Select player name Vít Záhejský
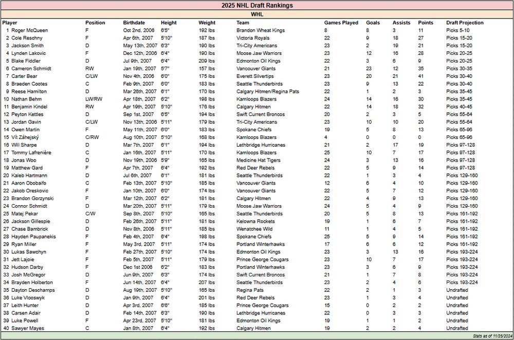This screenshot has height=340, width=514. [x=25, y=137]
